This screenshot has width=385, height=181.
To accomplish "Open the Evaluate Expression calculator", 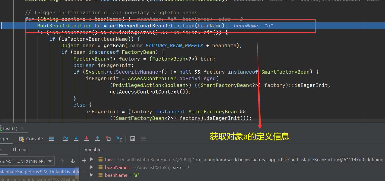I will click(x=133, y=139).
